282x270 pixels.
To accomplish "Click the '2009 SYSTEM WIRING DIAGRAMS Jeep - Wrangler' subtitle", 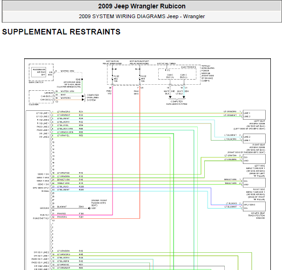I will (142, 16).
